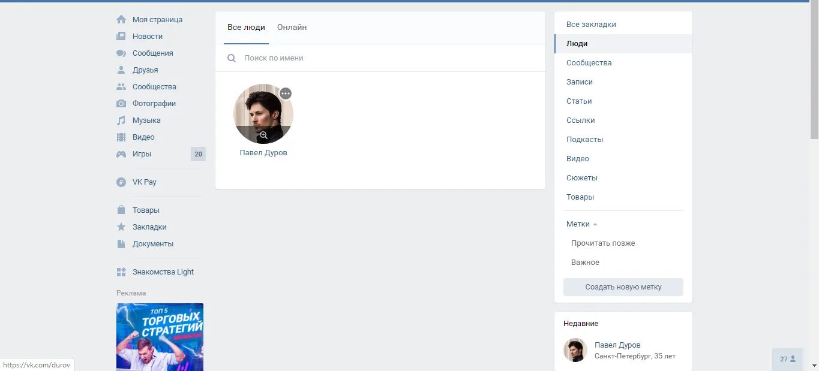Click Павел Дуров's small avatar in Недавние

(575, 350)
